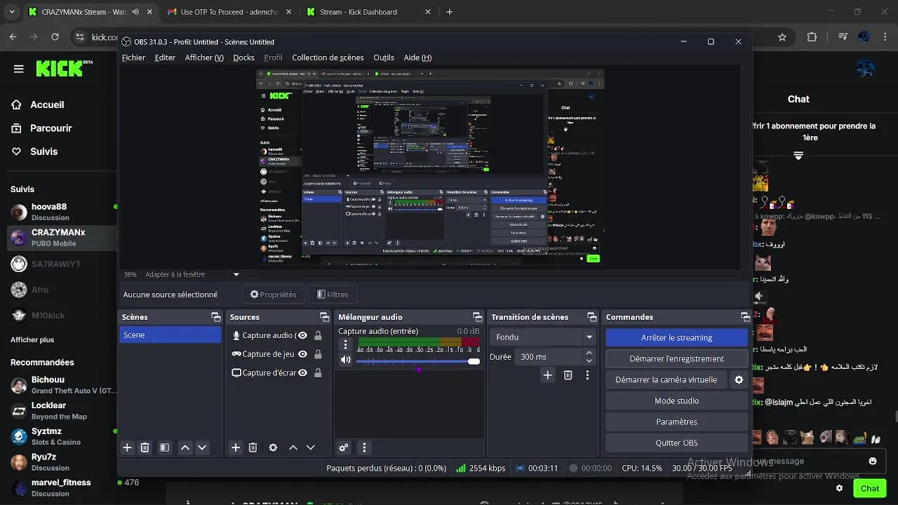Open the Fondu transition dropdown

pyautogui.click(x=543, y=337)
